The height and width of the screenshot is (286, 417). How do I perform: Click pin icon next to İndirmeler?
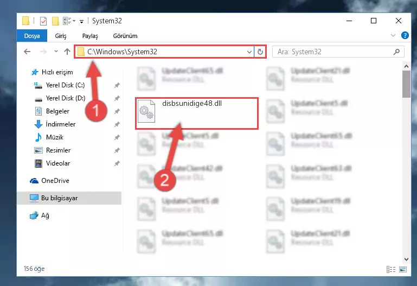click(x=117, y=124)
